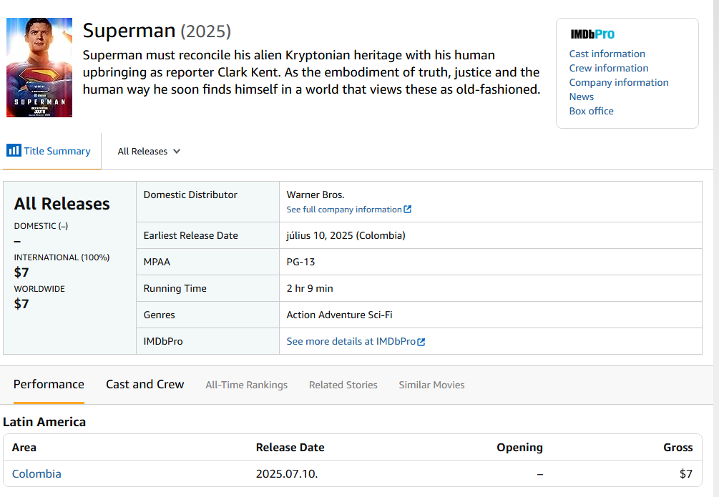This screenshot has height=497, width=719.
Task: Open Company information link
Action: [x=619, y=82]
